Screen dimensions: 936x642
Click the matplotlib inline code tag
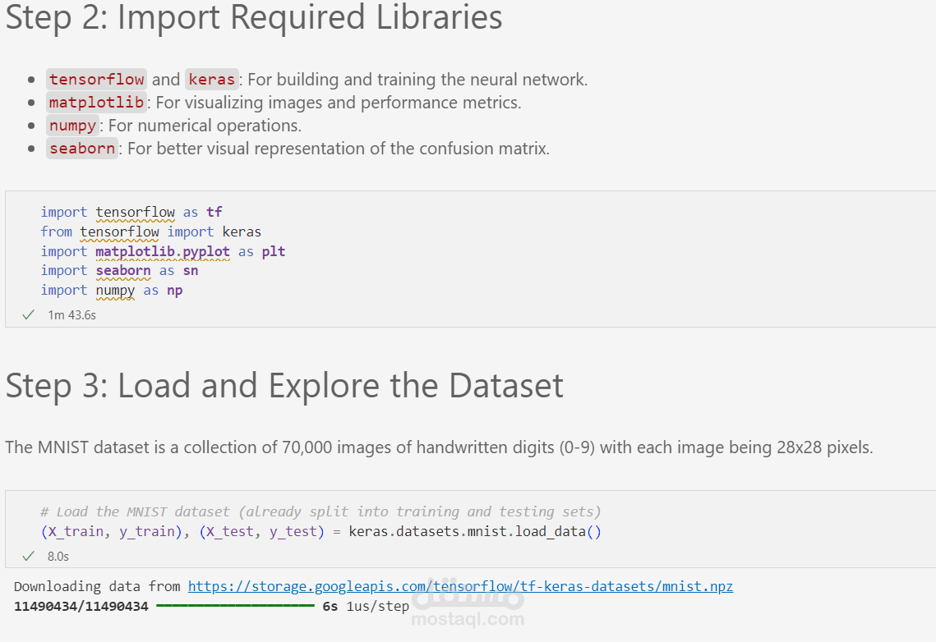click(x=97, y=103)
